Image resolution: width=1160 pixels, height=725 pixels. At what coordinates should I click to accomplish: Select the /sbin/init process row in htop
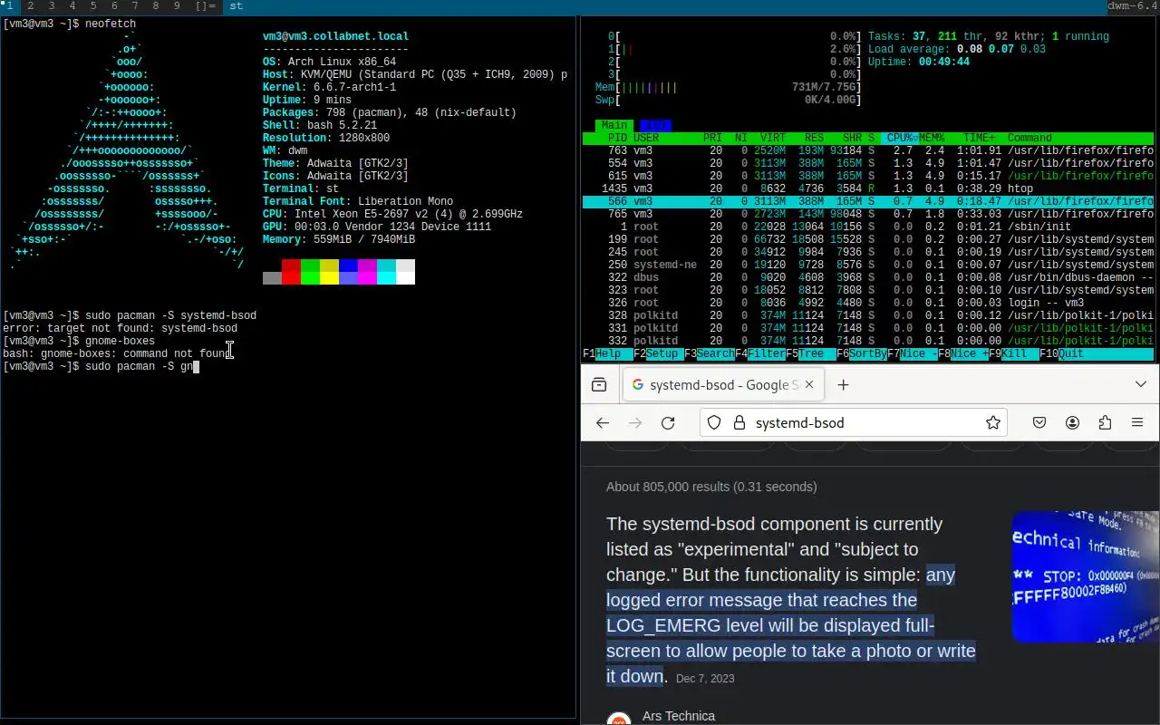[x=868, y=227]
